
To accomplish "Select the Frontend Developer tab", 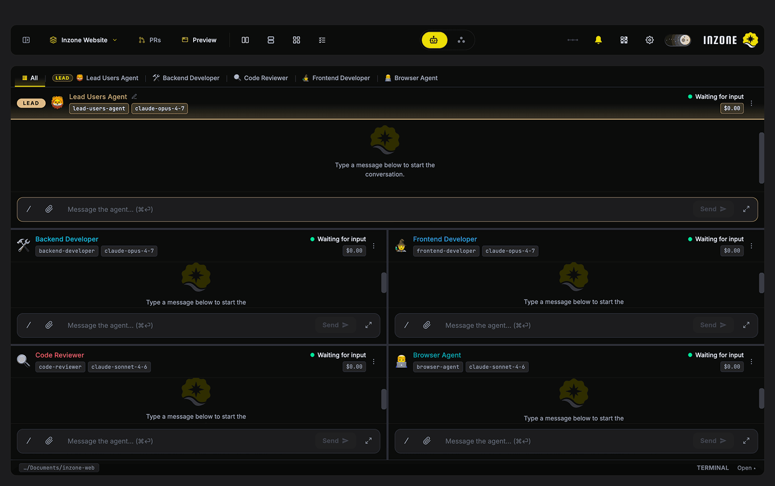I will tap(336, 78).
